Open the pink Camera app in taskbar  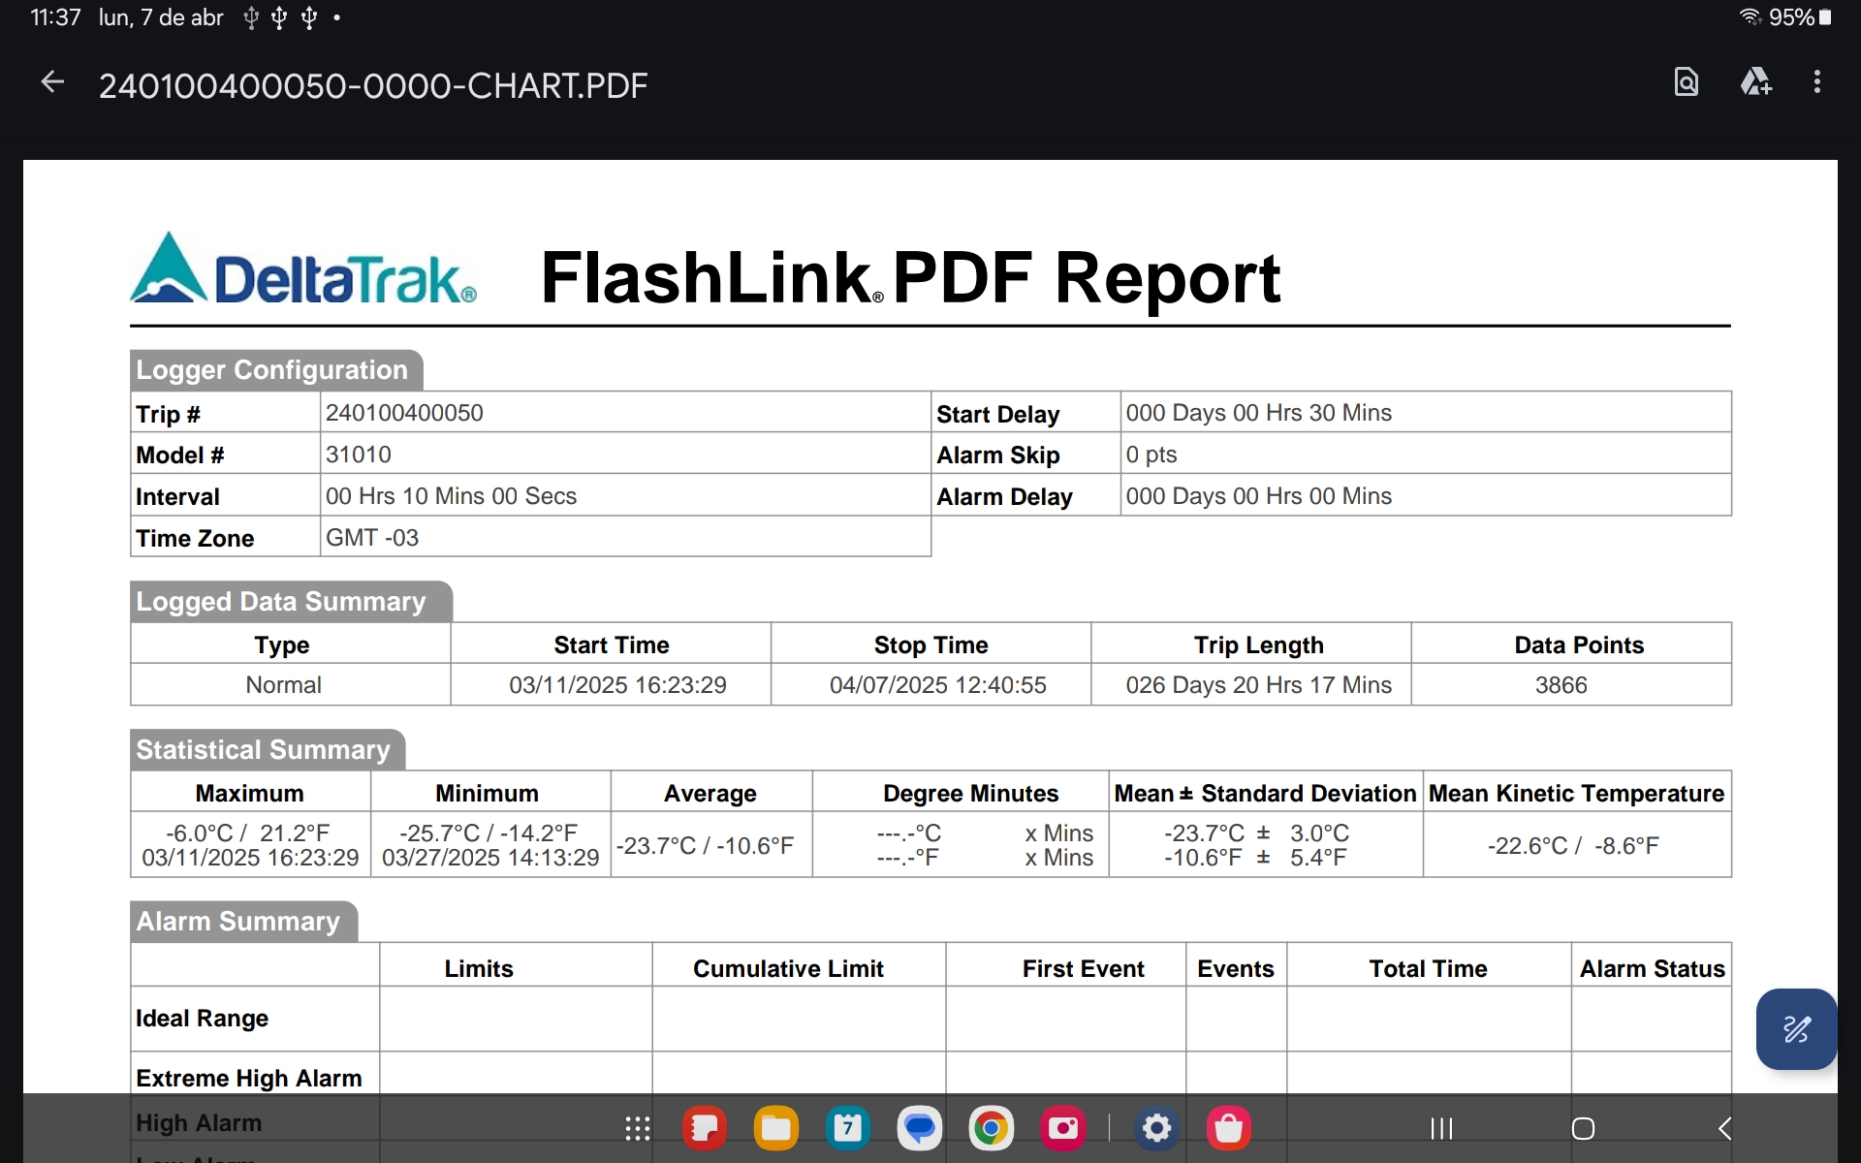point(1063,1128)
